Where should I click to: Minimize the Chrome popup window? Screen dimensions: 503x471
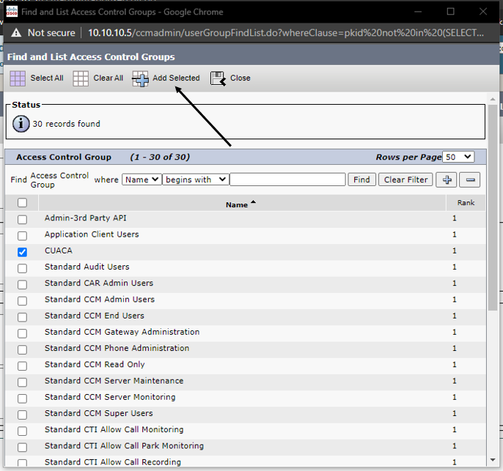(x=418, y=12)
